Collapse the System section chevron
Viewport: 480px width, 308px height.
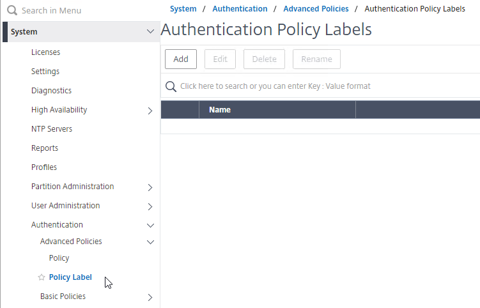coord(150,31)
